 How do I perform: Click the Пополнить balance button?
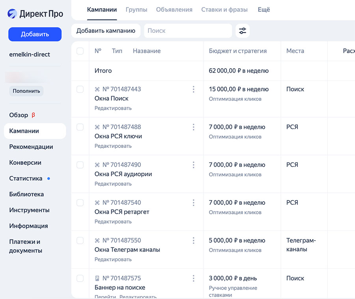26,91
